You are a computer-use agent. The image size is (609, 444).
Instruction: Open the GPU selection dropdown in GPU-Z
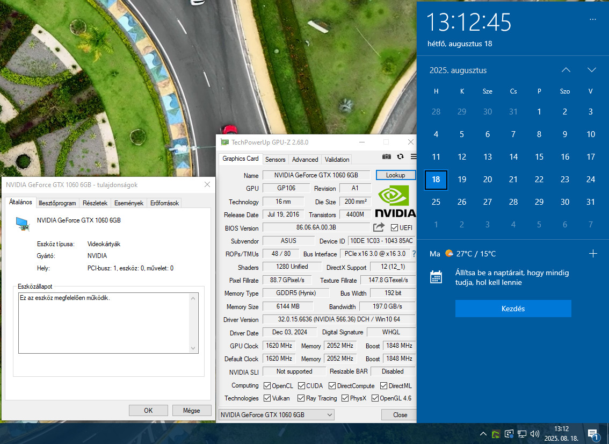pos(276,415)
